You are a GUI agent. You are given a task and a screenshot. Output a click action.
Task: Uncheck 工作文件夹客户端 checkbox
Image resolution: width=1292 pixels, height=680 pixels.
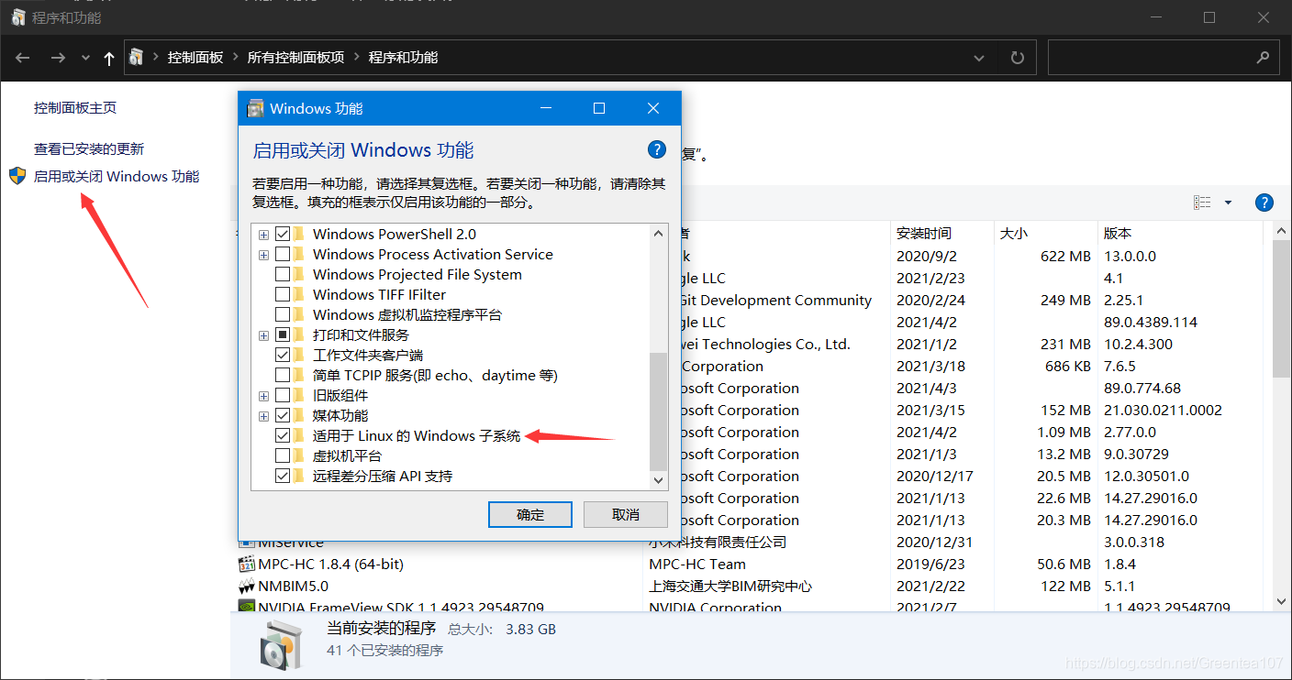[x=283, y=355]
